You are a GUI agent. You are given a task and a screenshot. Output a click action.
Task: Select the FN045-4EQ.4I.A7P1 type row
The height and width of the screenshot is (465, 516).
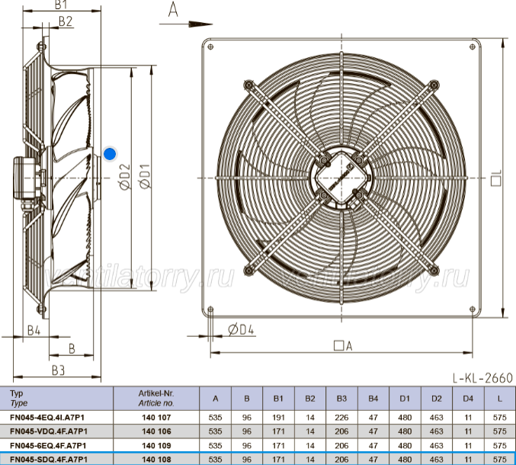[47, 418]
